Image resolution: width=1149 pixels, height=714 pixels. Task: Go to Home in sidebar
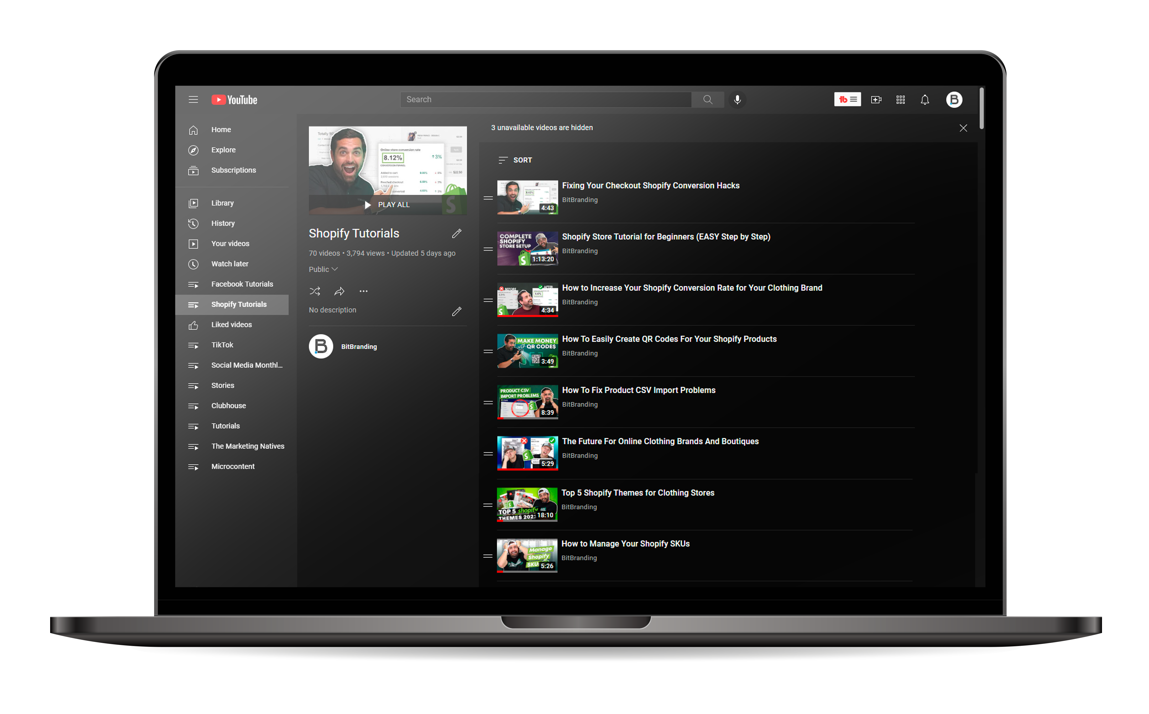(232, 129)
